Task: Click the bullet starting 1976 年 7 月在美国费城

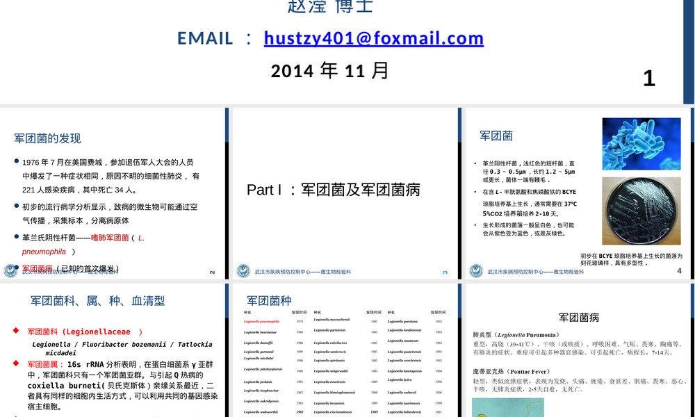Action: (111, 176)
